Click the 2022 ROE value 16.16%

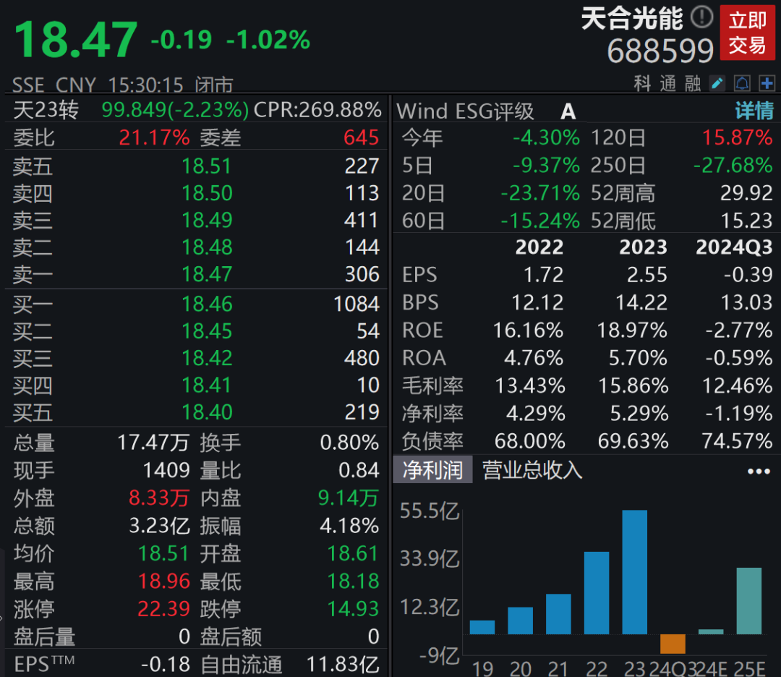(x=528, y=330)
